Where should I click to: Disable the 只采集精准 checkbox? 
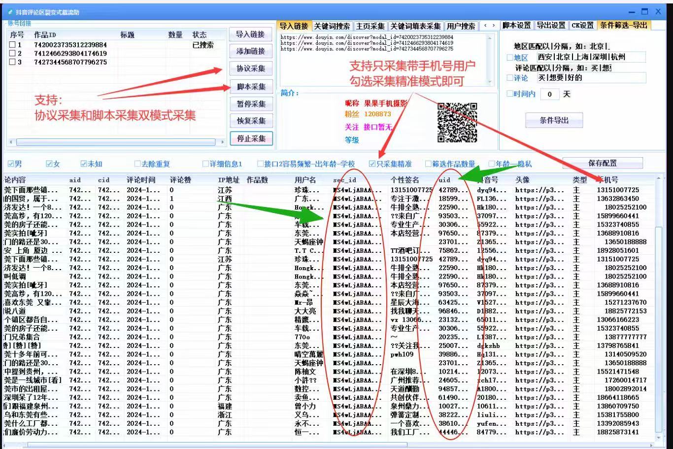[x=372, y=164]
